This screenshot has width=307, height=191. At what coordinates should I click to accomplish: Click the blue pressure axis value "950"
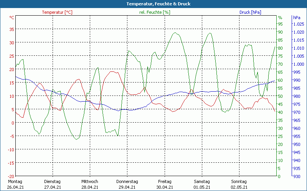pos(297,144)
